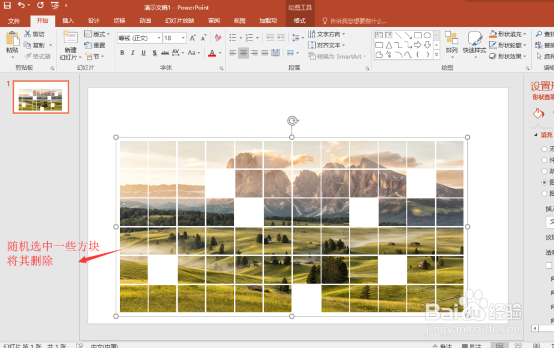The height and width of the screenshot is (348, 554).
Task: Expand the shapes gallery more arrow
Action: (x=437, y=55)
